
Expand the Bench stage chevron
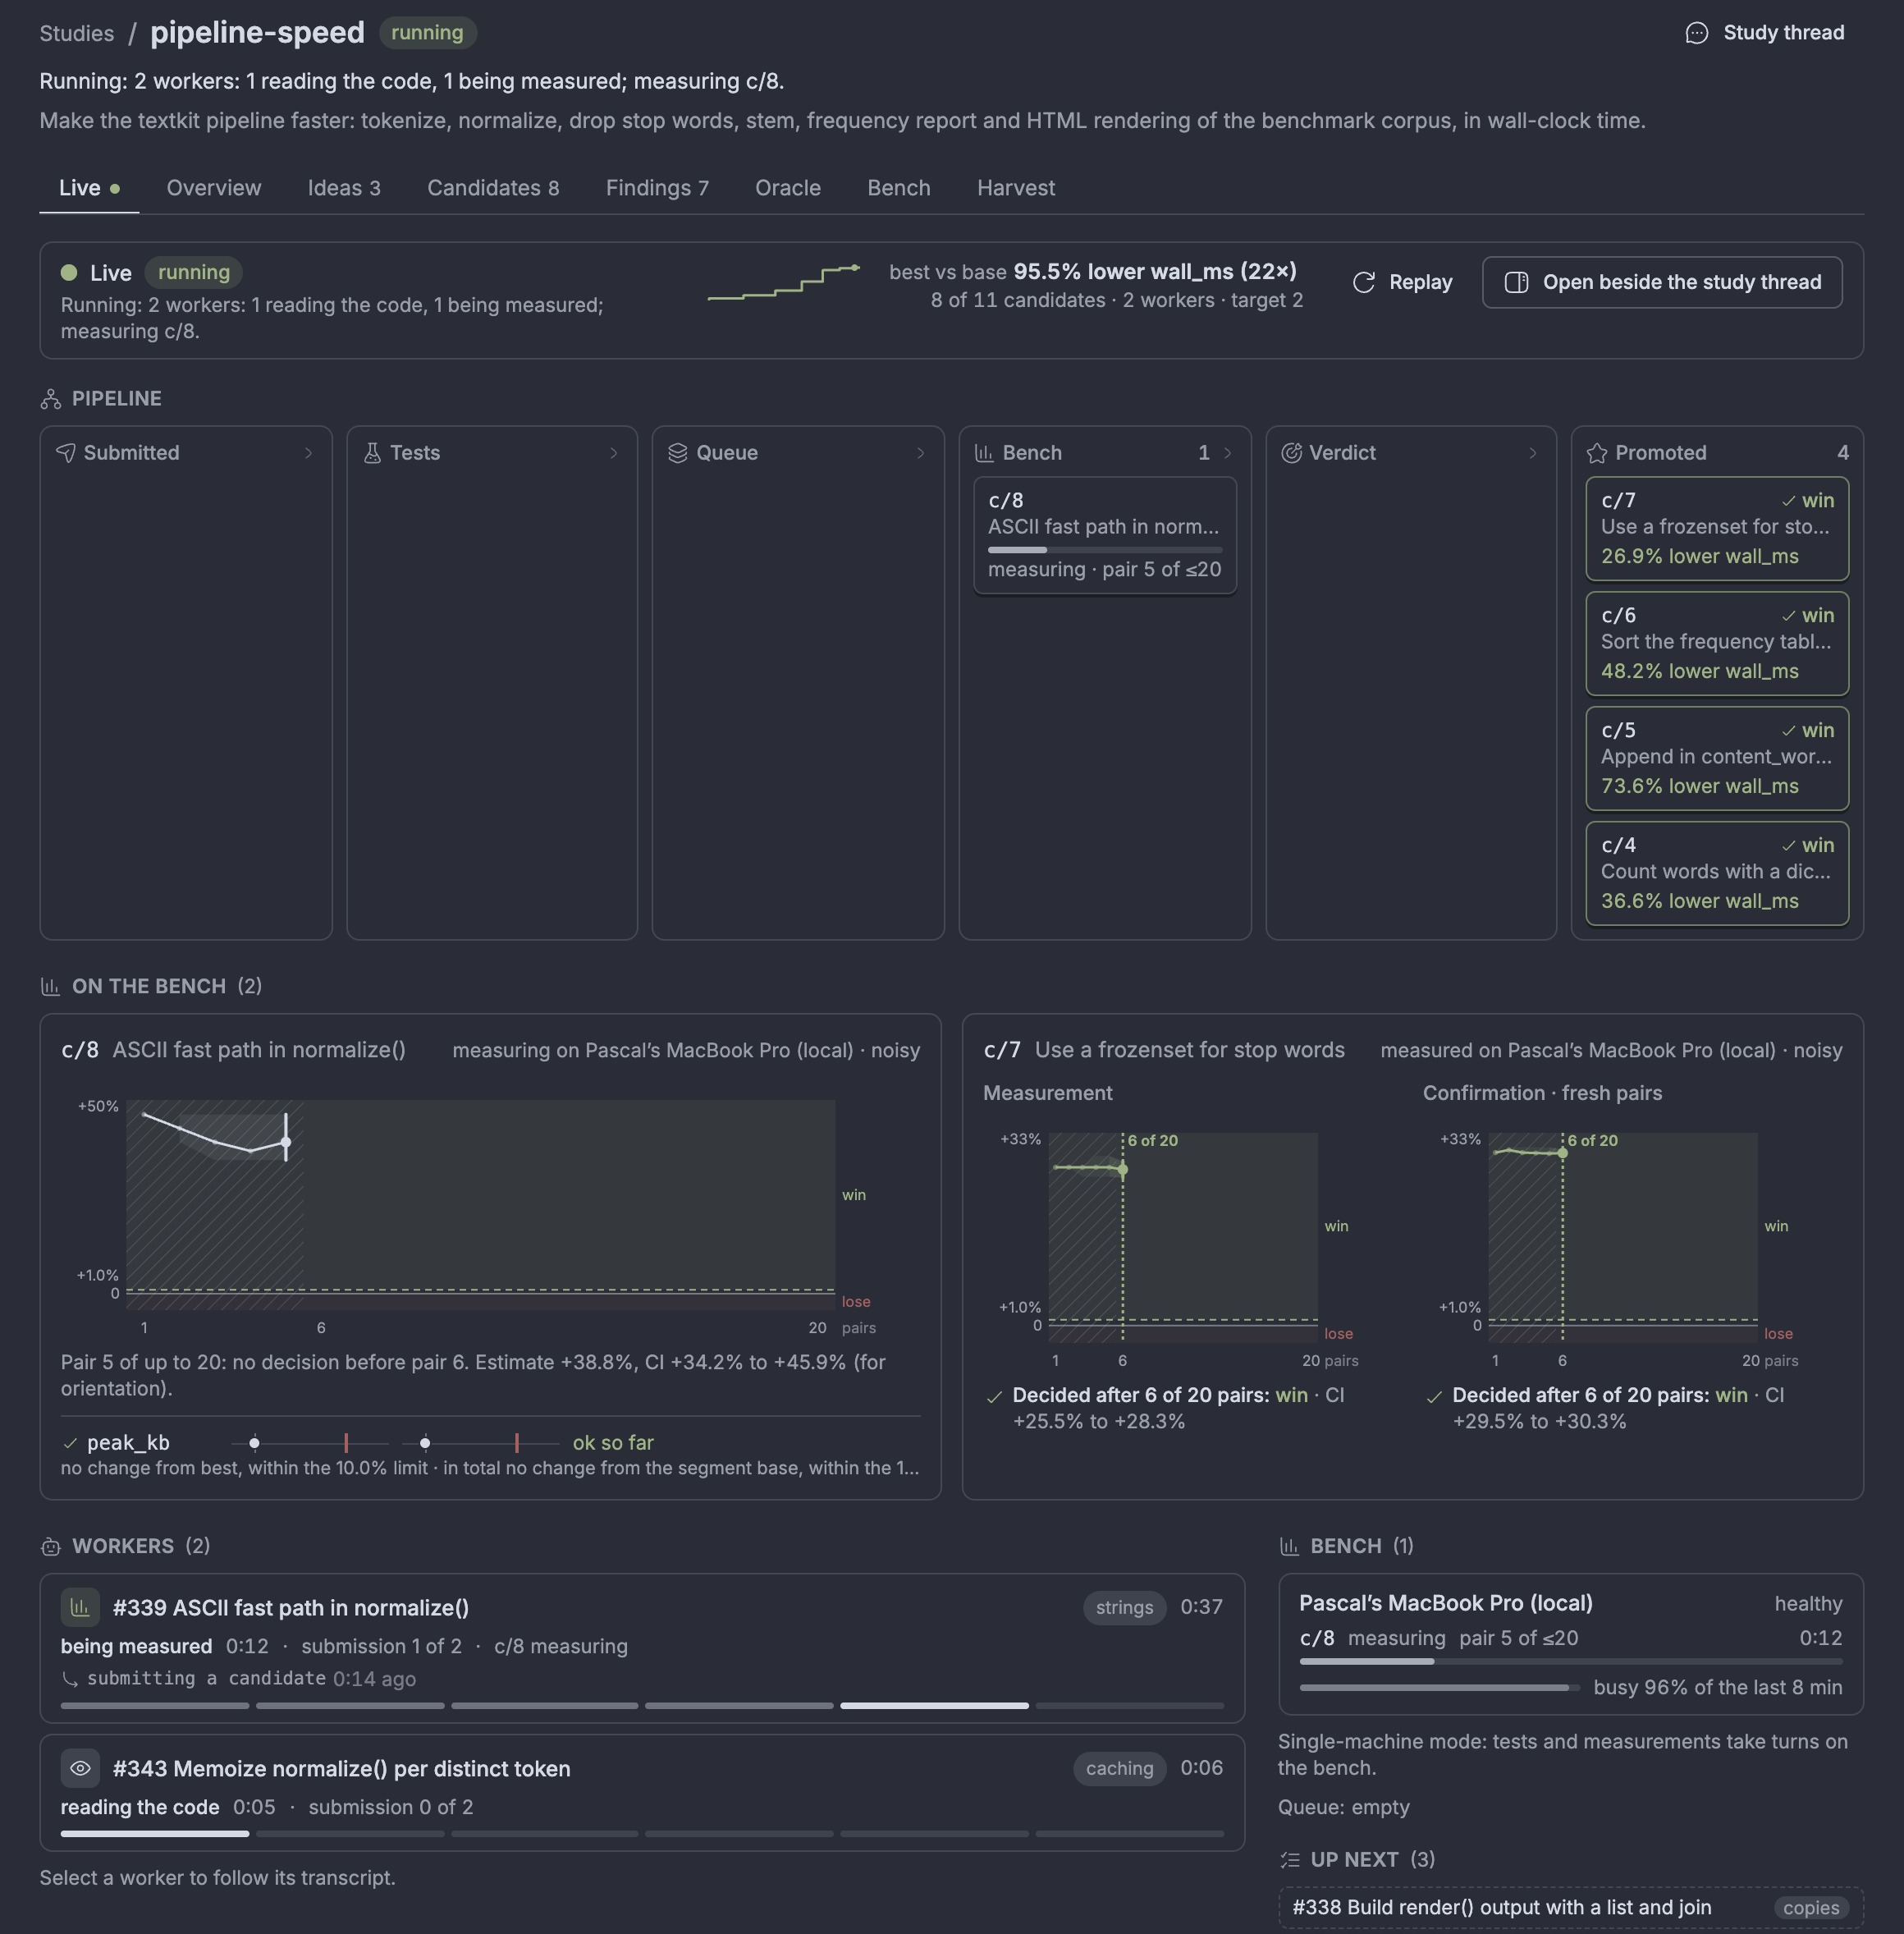[1228, 453]
